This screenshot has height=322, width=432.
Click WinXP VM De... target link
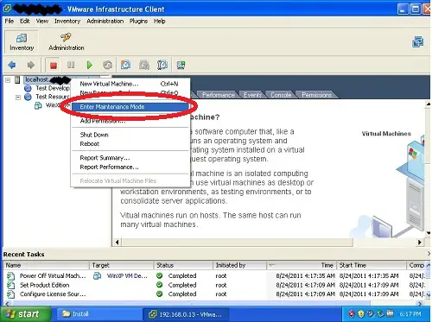coord(127,275)
